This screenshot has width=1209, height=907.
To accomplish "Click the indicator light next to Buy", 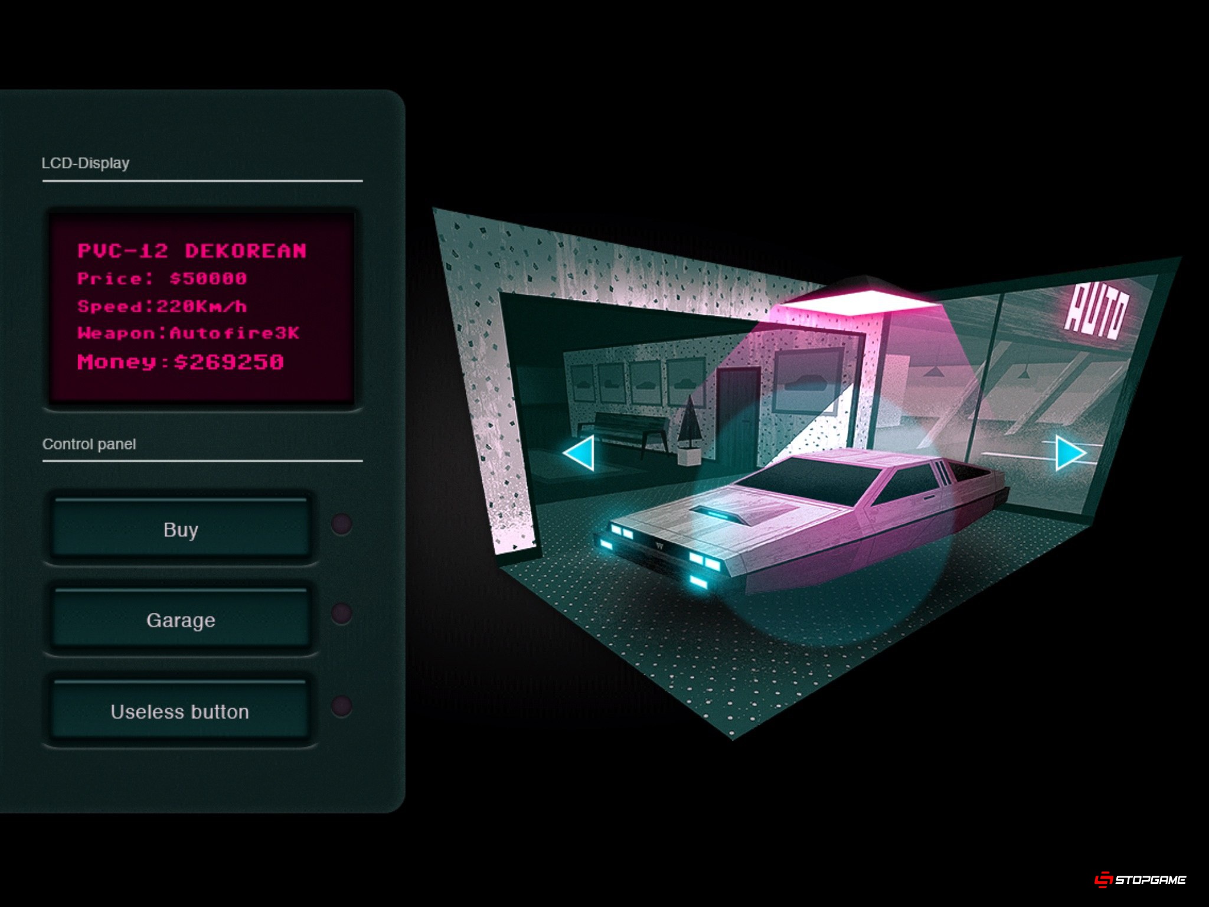I will click(x=341, y=524).
